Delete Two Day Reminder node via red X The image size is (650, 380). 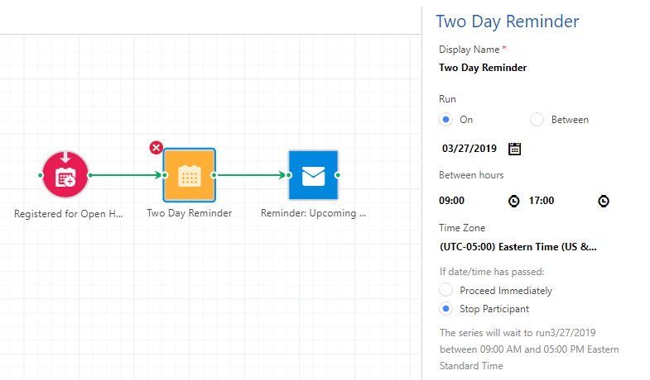(x=156, y=148)
